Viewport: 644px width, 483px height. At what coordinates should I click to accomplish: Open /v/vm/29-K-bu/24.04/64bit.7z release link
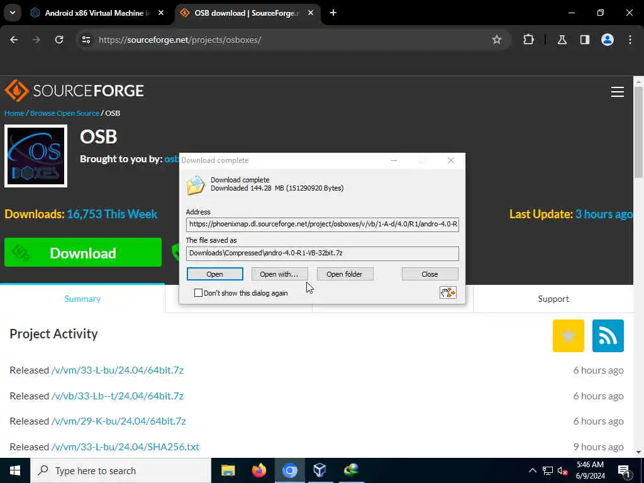coord(119,421)
